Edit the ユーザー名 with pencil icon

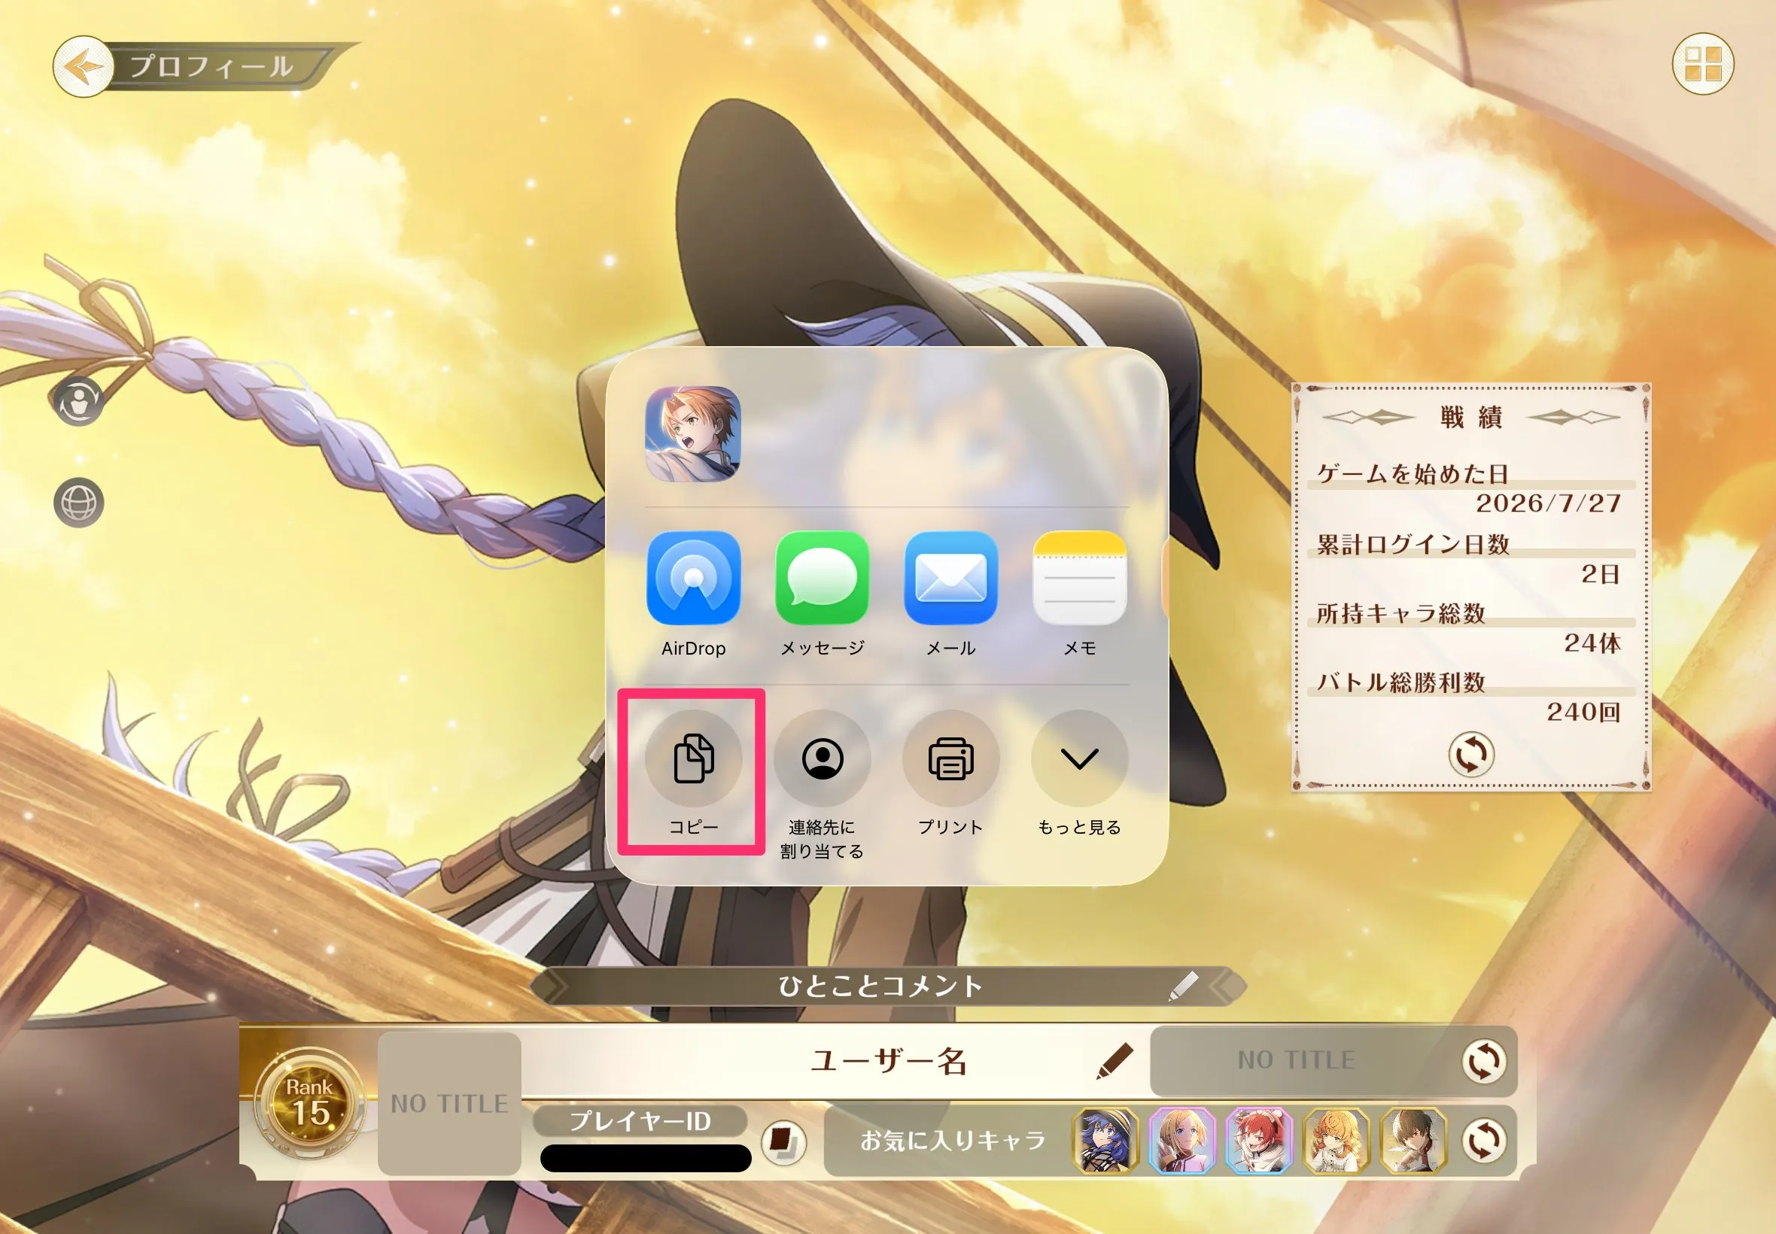(1115, 1061)
